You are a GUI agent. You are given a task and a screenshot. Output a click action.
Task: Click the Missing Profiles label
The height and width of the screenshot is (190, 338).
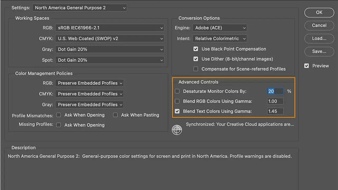pos(36,124)
